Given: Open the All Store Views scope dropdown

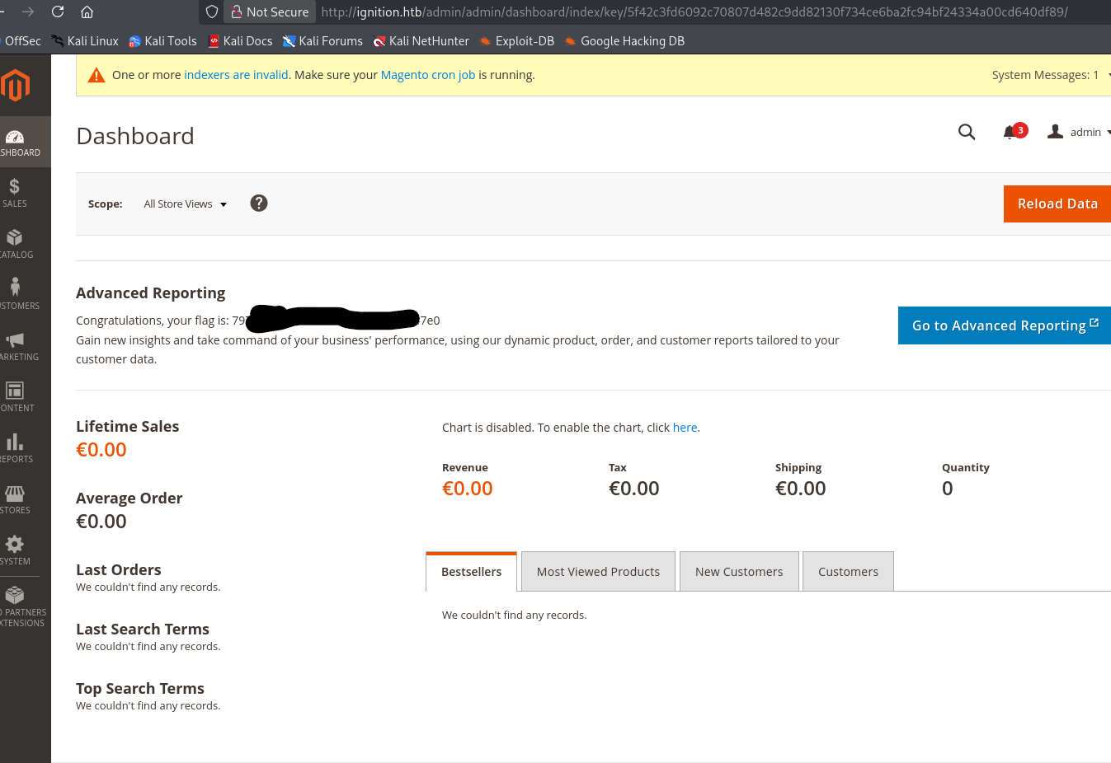Looking at the screenshot, I should pos(185,204).
